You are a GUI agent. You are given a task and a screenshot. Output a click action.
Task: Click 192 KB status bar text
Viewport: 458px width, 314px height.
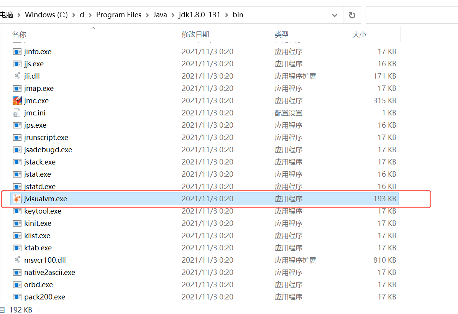(x=21, y=310)
